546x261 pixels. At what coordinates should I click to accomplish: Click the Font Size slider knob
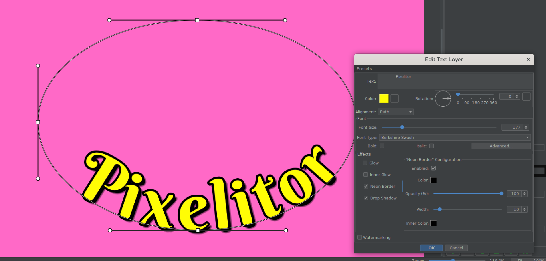pos(402,127)
